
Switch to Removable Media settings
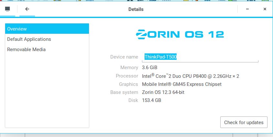point(27,50)
